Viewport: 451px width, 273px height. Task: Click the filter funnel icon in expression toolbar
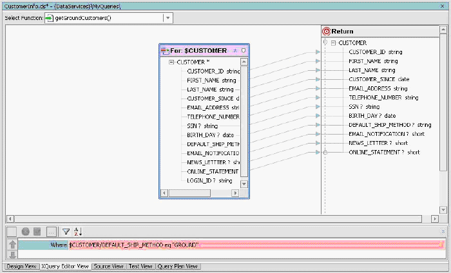coord(66,231)
